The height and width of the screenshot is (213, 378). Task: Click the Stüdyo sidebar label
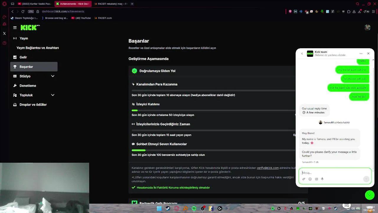point(25,76)
